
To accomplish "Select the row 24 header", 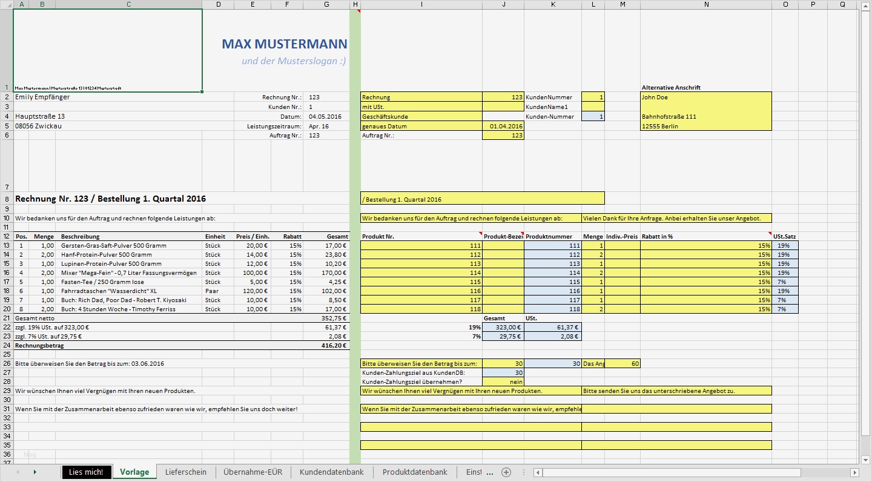I will coord(6,345).
